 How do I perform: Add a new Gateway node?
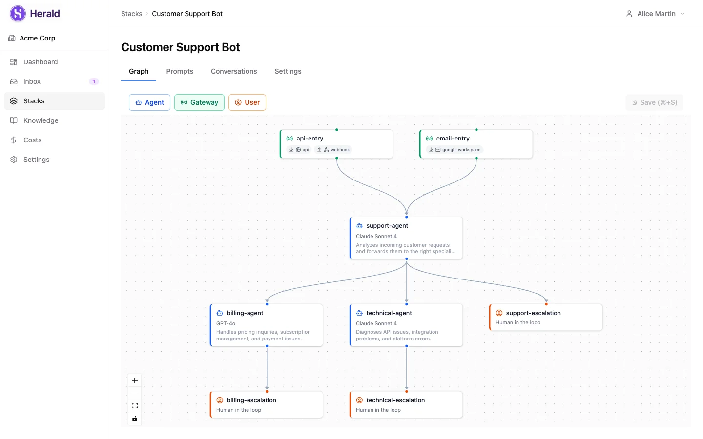click(x=199, y=102)
